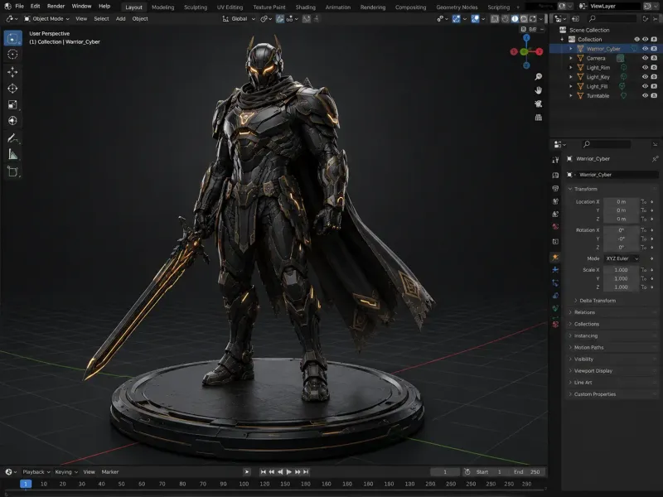Open the Material properties tab icon
Viewport: 663px width, 497px height.
tap(555, 324)
